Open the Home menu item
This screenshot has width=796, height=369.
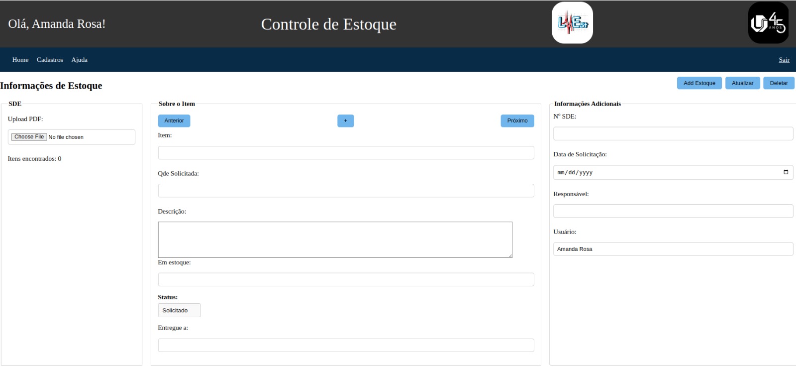pyautogui.click(x=20, y=60)
